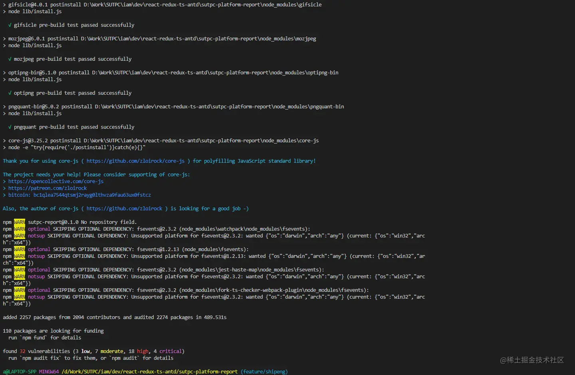Click the '4 critical' vulnerability count
Viewport: 575px width, 375px height.
coord(168,351)
